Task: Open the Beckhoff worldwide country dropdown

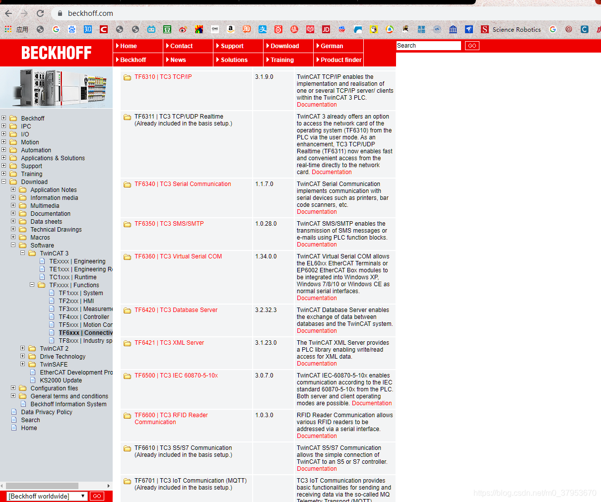Action: (x=47, y=496)
